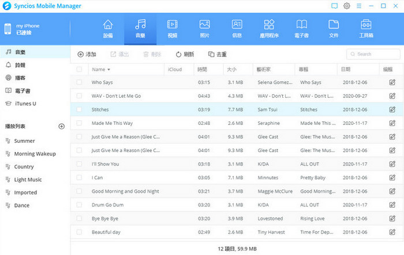Edit the Drum Go Dum track
404x255 pixels.
click(392, 205)
